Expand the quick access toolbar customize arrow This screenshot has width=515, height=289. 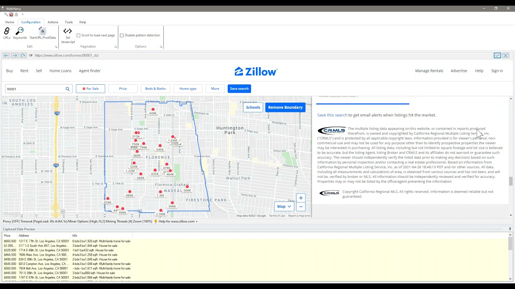tap(23, 14)
